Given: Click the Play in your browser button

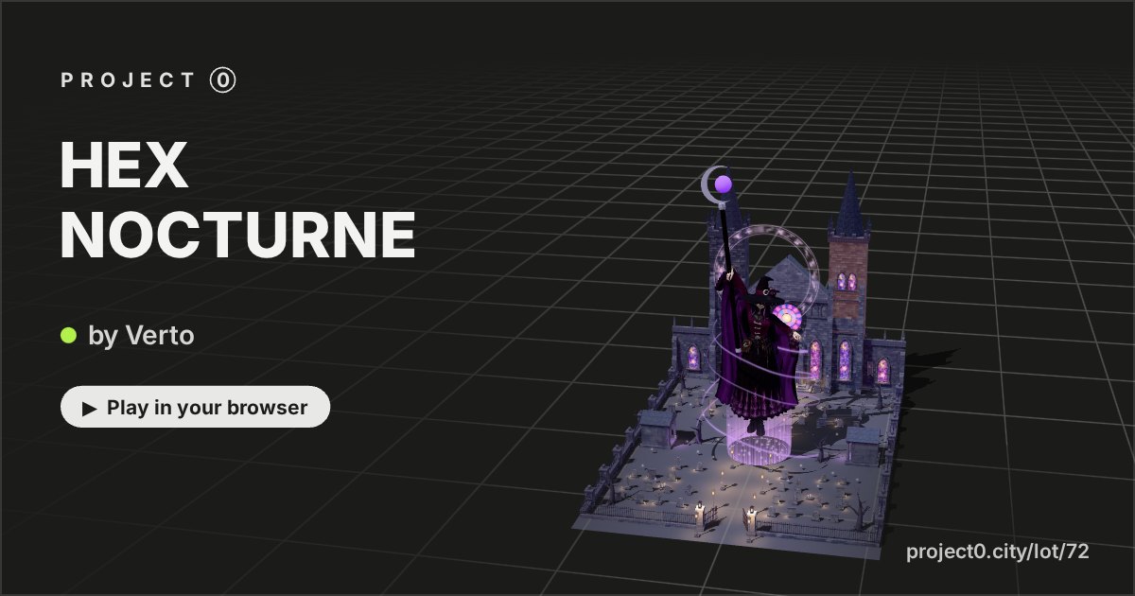Looking at the screenshot, I should point(195,408).
